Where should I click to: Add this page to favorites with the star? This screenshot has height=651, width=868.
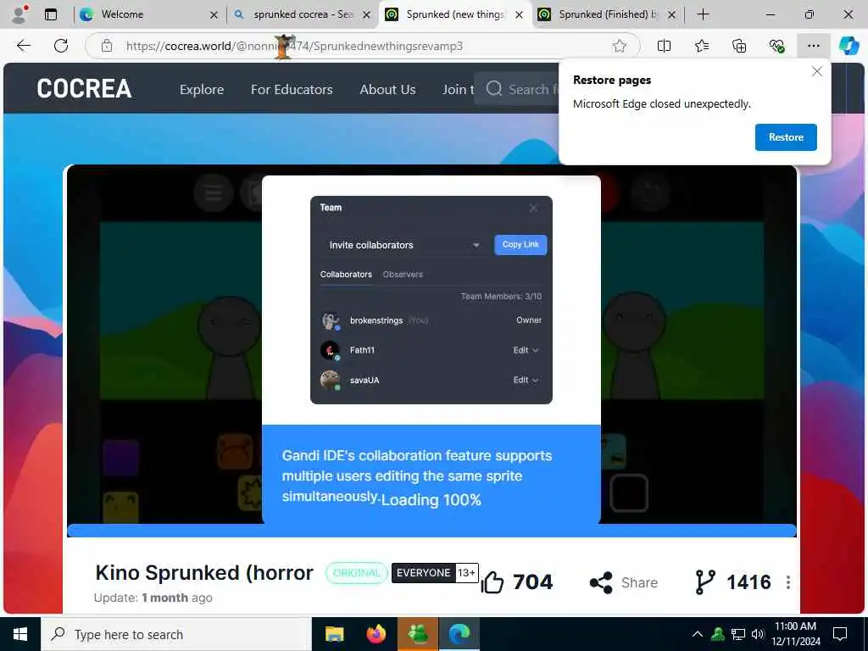click(620, 46)
